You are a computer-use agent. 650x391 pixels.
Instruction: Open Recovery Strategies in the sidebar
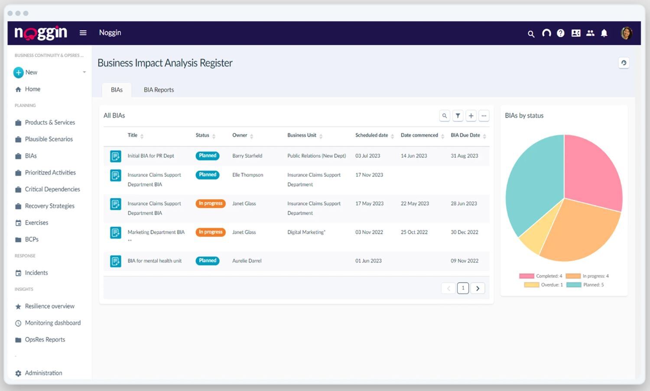49,206
